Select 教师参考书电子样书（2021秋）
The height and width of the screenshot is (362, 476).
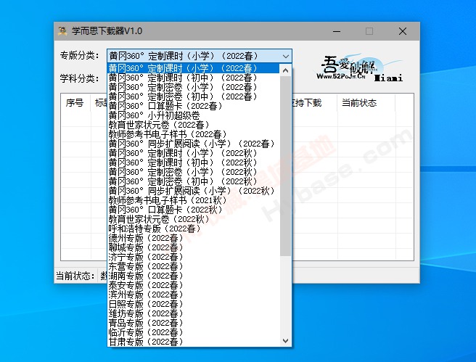[193, 200]
